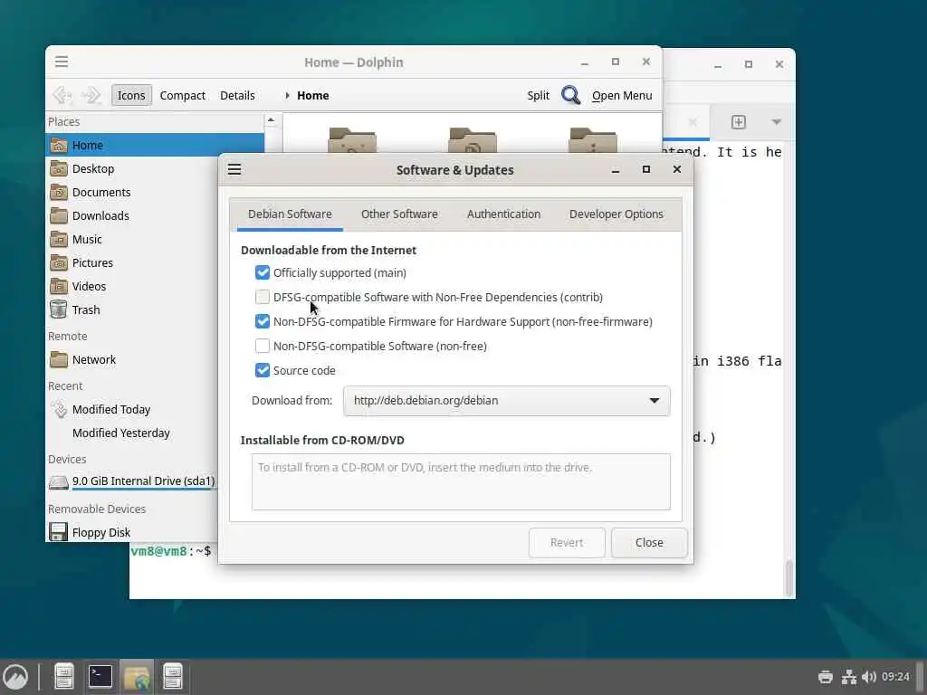Click the CD-ROM/DVD sources list box
Screen dimensions: 927x695
(461, 481)
